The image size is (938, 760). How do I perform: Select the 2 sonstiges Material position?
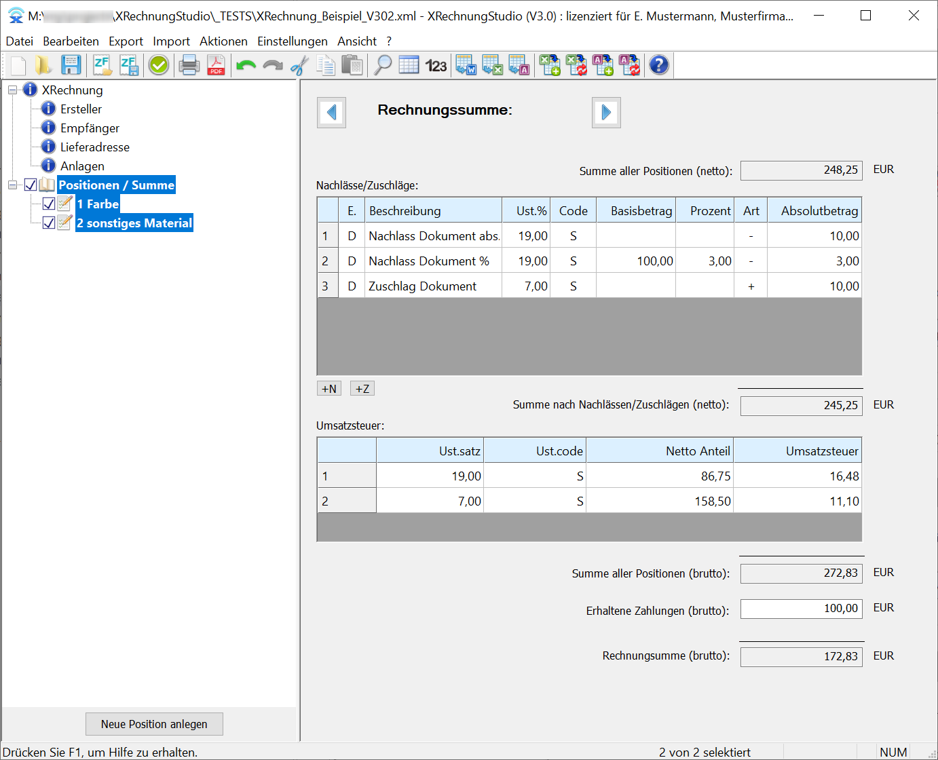coord(134,223)
